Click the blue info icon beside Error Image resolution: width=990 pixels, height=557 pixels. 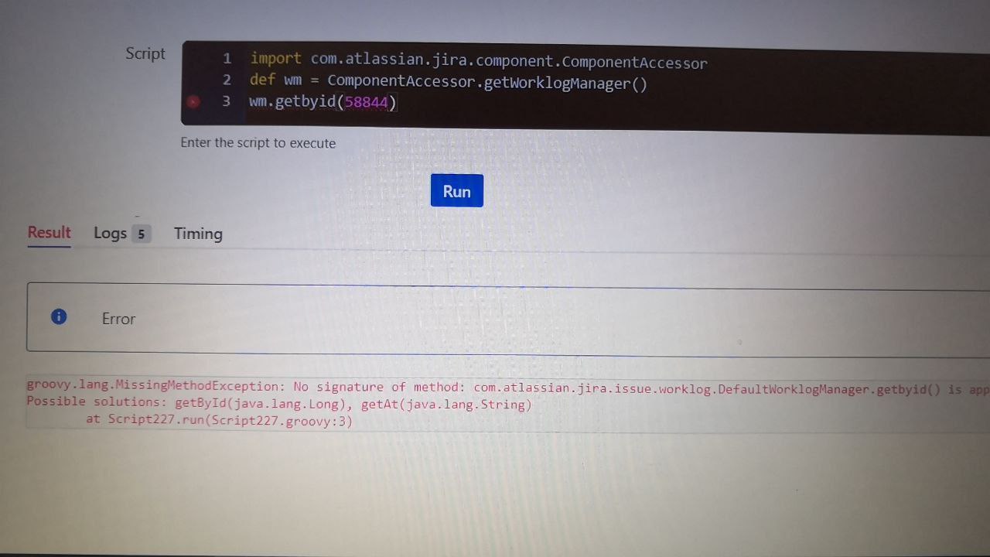pos(59,316)
